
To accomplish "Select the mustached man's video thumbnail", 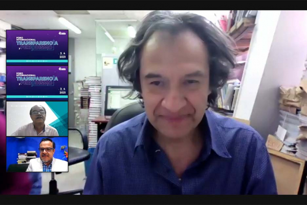I will 37,119.
